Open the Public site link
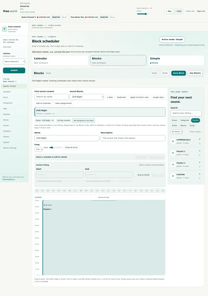Screen dimensions: 208x296 coord(190,11)
